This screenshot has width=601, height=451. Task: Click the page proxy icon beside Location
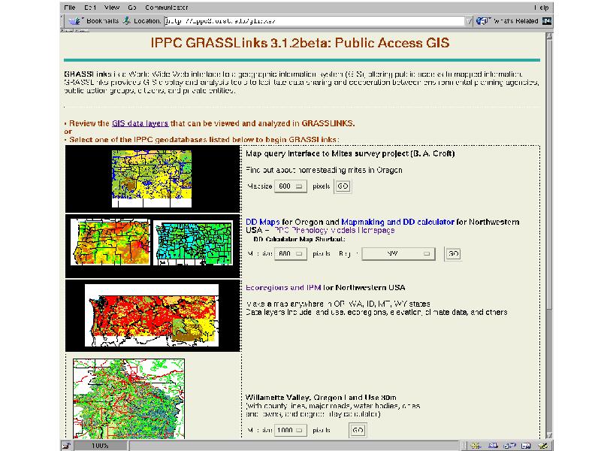coord(127,21)
